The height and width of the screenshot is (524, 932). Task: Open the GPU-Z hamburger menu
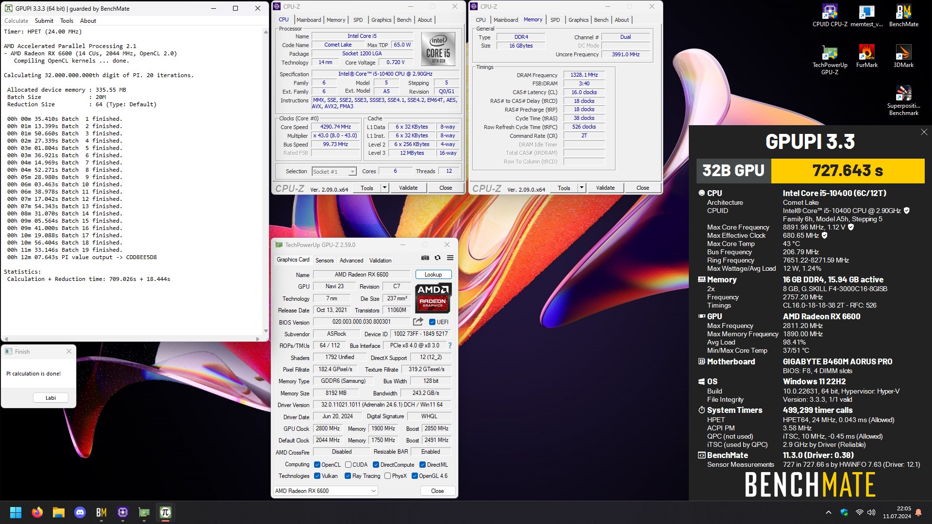tap(450, 258)
